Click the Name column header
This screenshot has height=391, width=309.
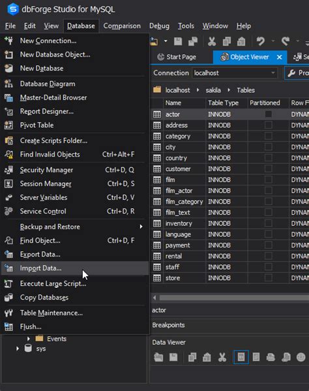click(x=184, y=103)
